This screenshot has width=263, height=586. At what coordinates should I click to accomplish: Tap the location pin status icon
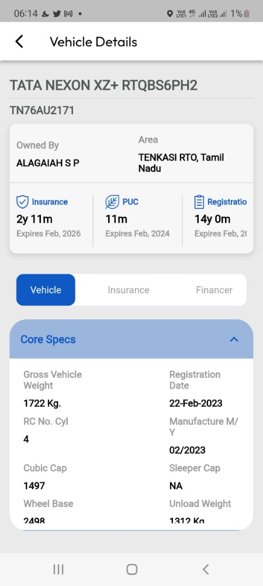coord(169,14)
